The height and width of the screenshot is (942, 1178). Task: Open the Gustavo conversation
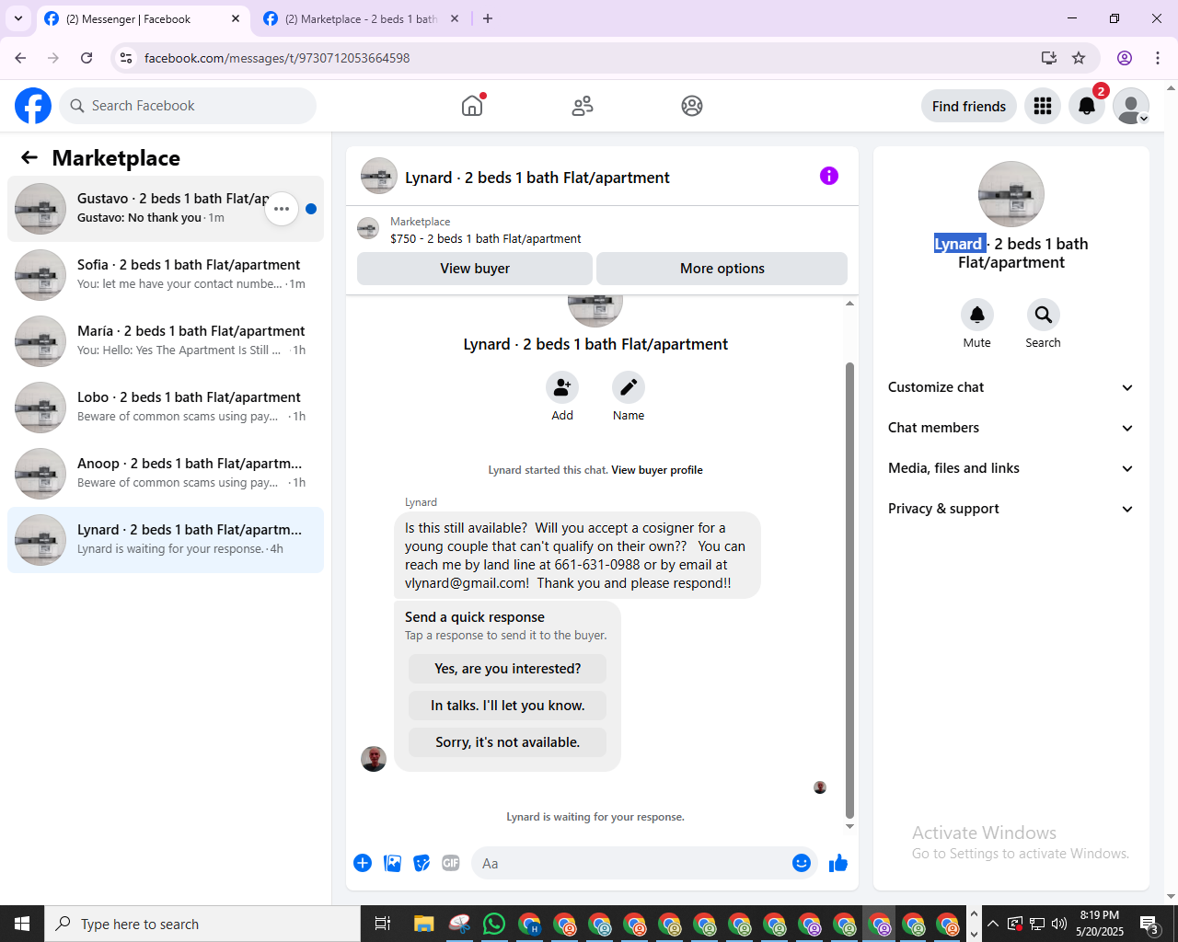tap(166, 209)
